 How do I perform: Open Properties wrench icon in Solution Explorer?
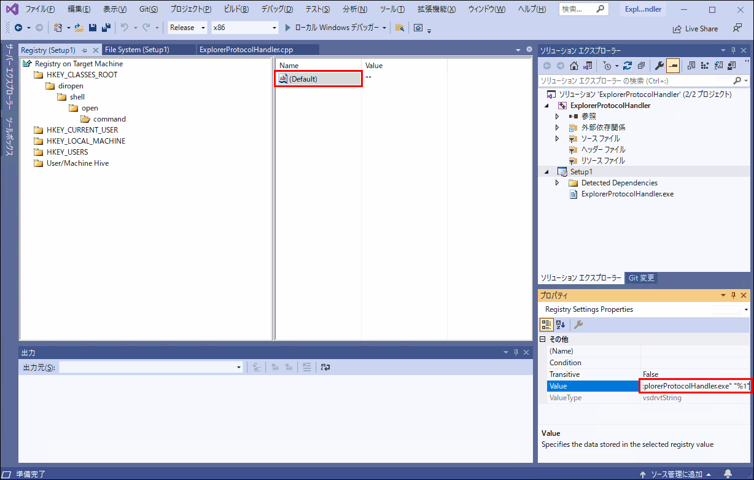(659, 66)
